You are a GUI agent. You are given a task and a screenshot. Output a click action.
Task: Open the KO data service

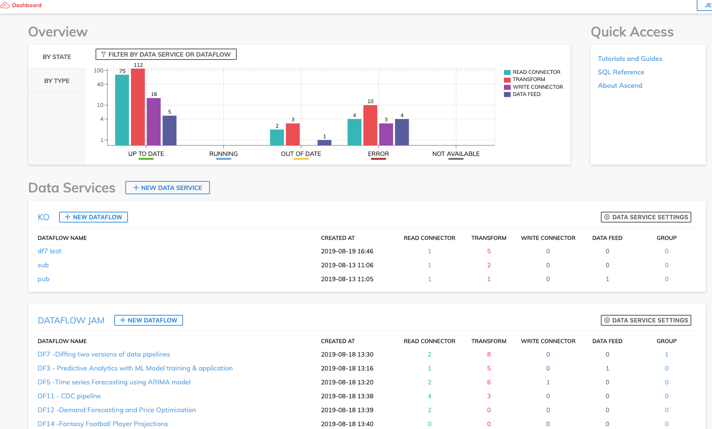click(44, 217)
